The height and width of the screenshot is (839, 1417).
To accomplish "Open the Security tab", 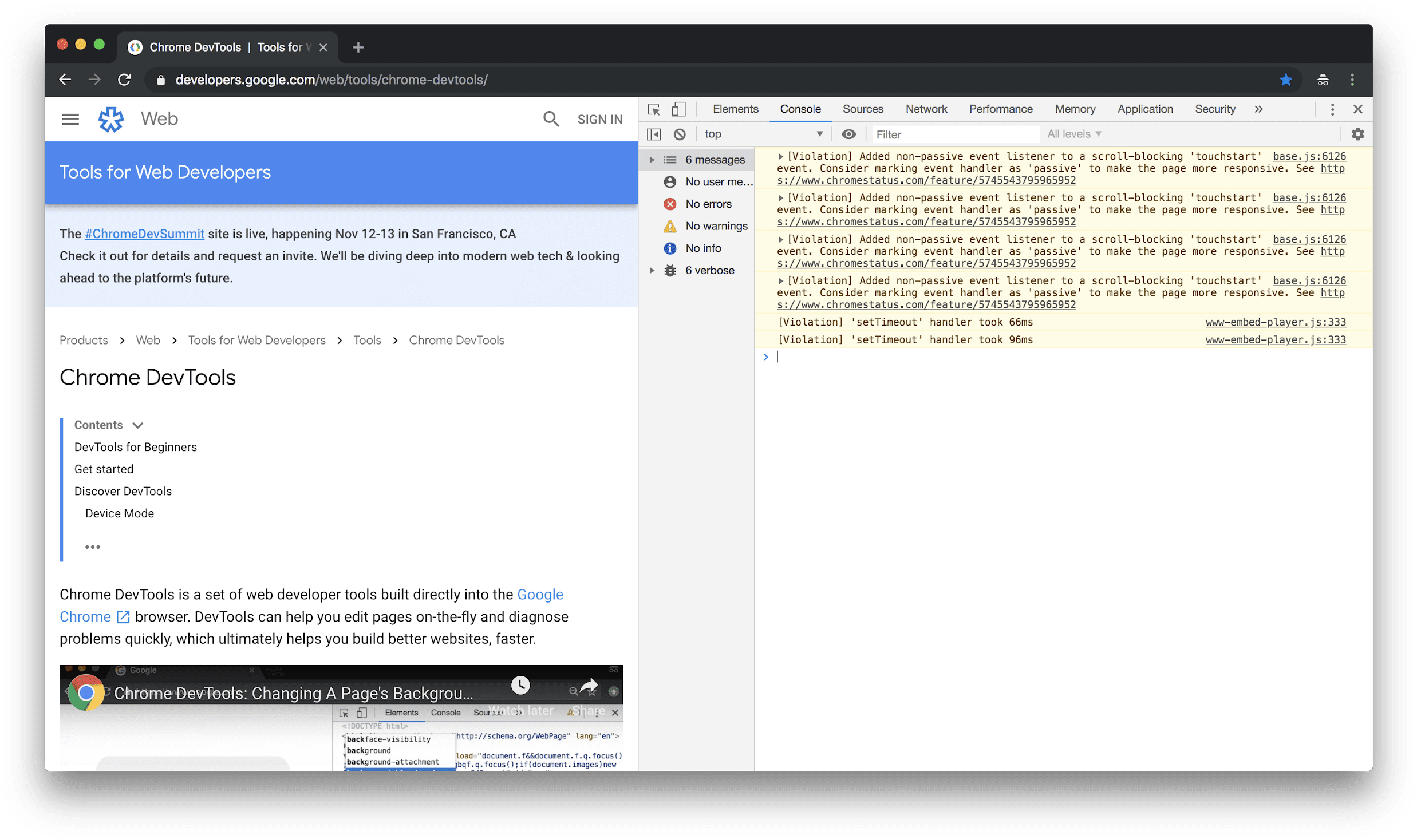I will [1214, 109].
